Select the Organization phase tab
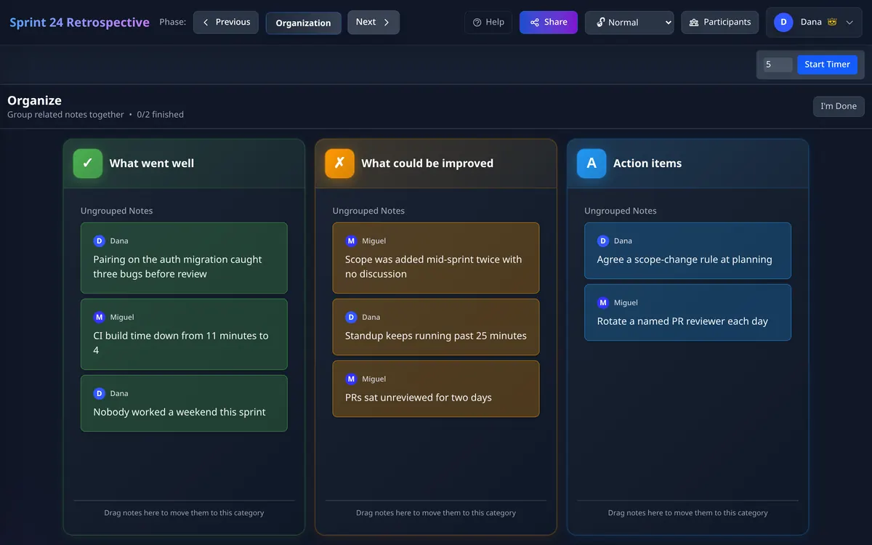The height and width of the screenshot is (545, 872). click(x=304, y=23)
